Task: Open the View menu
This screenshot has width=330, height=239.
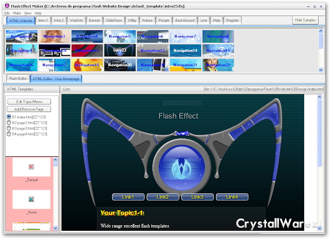Action: pyautogui.click(x=28, y=13)
